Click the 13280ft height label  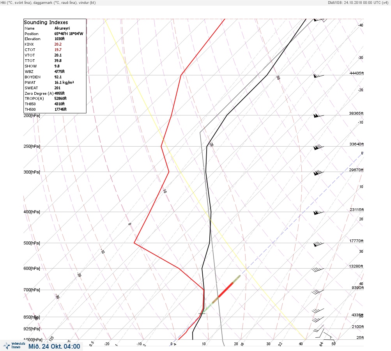click(x=356, y=266)
